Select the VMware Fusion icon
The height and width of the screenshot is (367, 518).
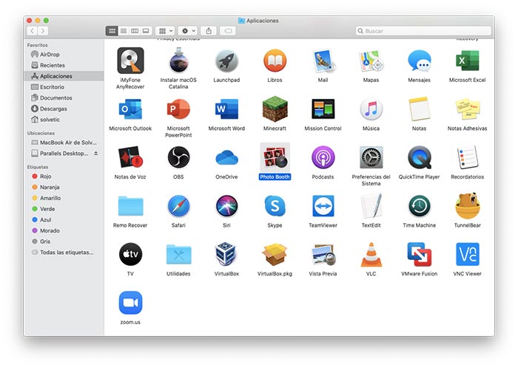tap(420, 254)
